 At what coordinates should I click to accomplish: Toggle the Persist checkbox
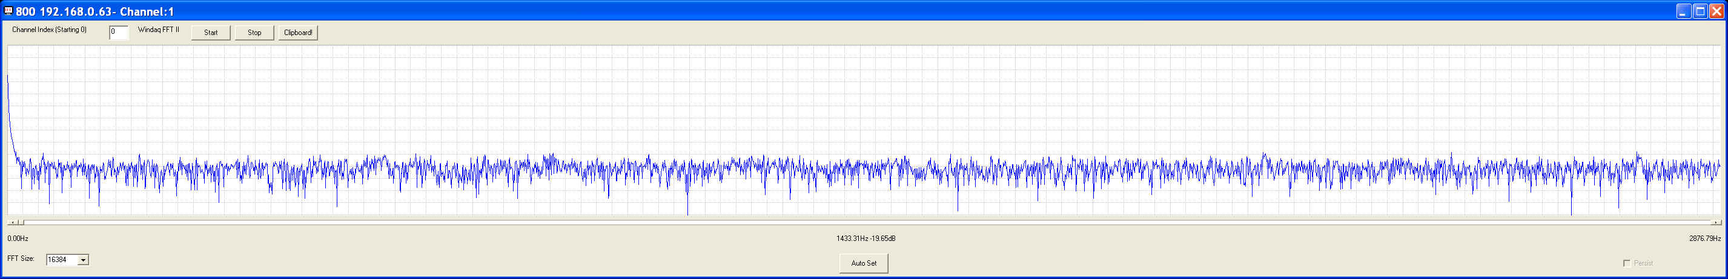(1626, 264)
